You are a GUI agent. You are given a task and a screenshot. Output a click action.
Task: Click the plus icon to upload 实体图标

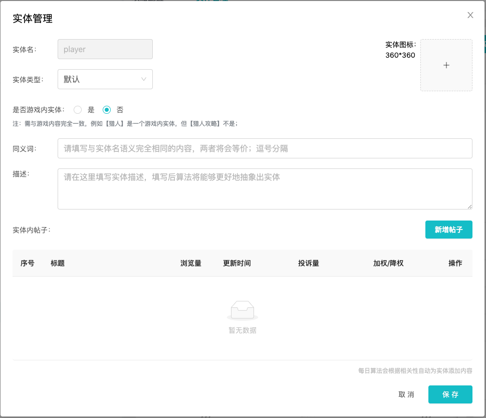click(446, 65)
